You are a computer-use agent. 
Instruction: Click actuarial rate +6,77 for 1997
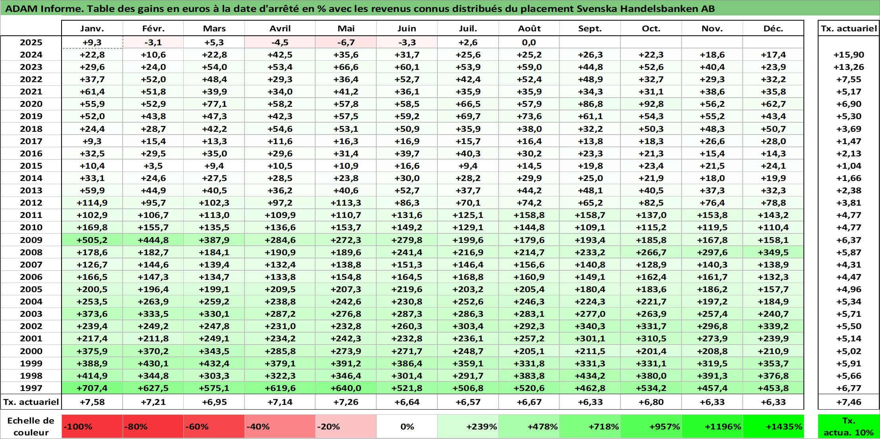(x=849, y=388)
